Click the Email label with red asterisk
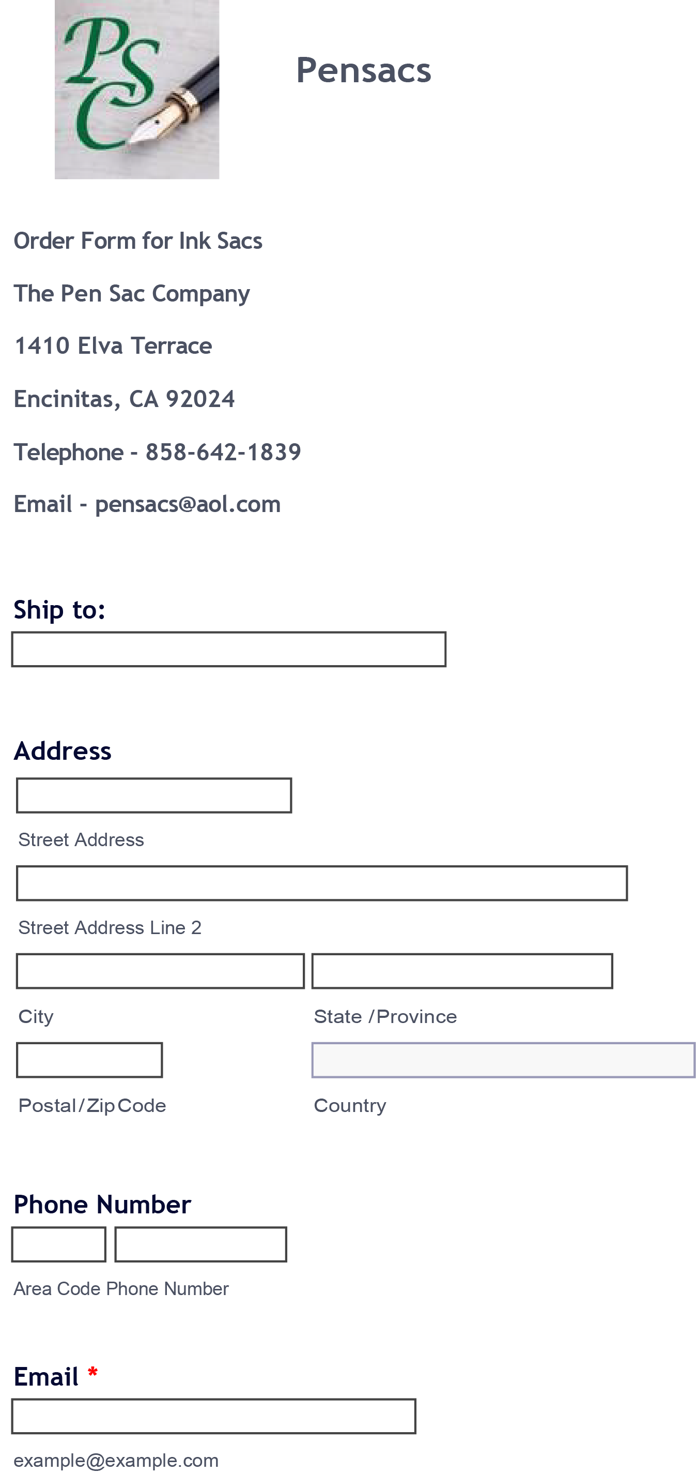This screenshot has width=696, height=1473. (x=55, y=1376)
